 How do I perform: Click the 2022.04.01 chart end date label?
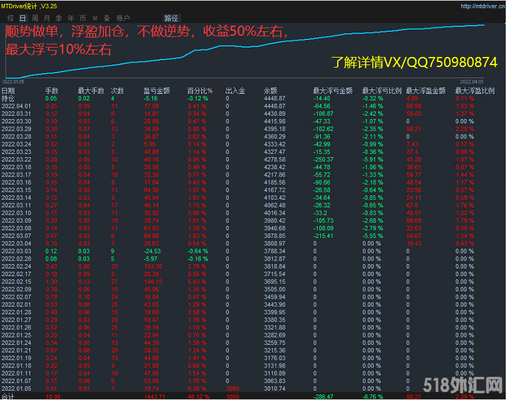click(471, 81)
